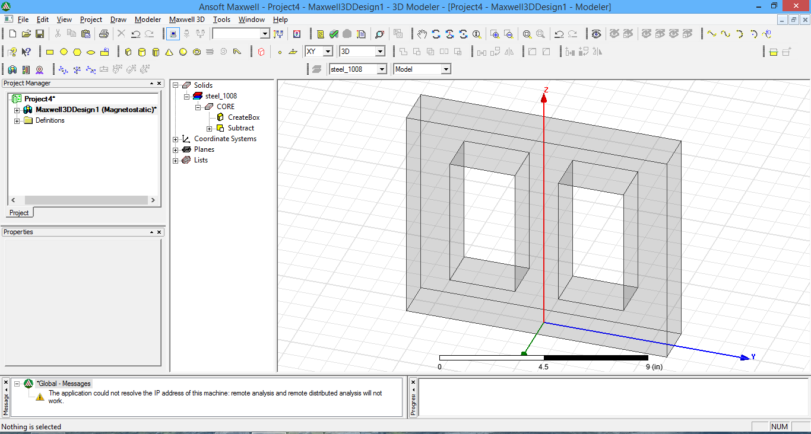This screenshot has width=811, height=434.
Task: Select the rectangle drawing tool
Action: pos(50,52)
